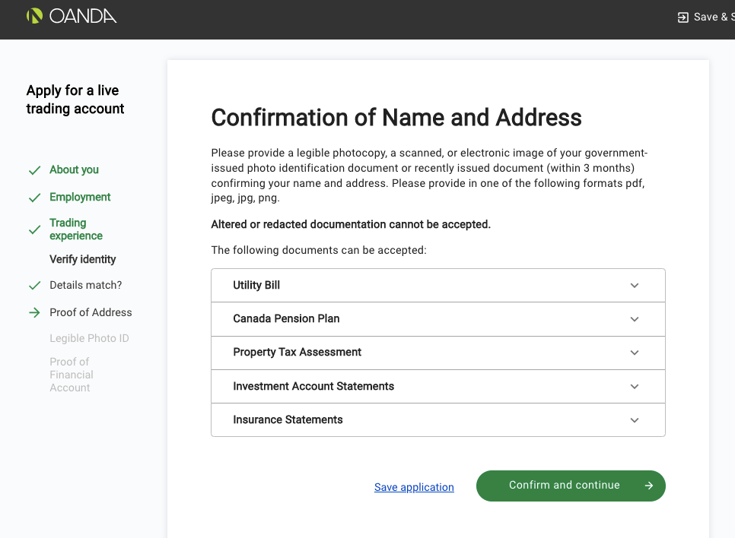Expand the Canada Pension Plan section
The image size is (735, 538).
438,319
